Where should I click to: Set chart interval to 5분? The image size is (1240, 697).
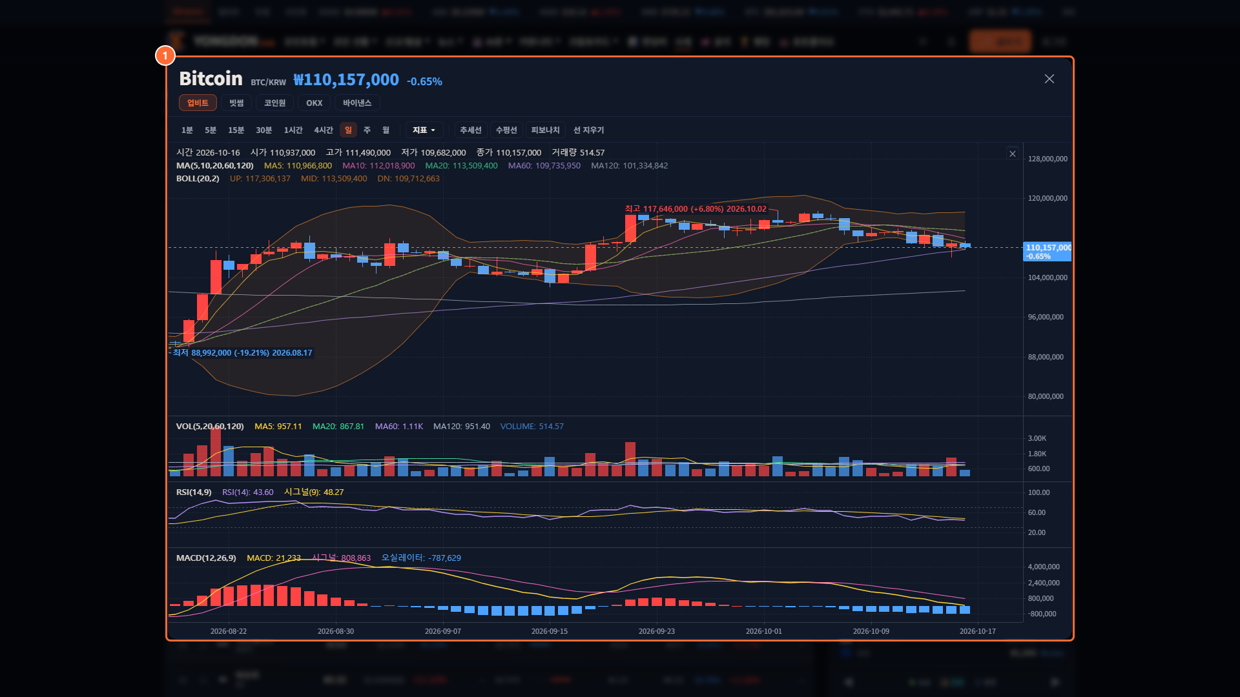coord(211,130)
